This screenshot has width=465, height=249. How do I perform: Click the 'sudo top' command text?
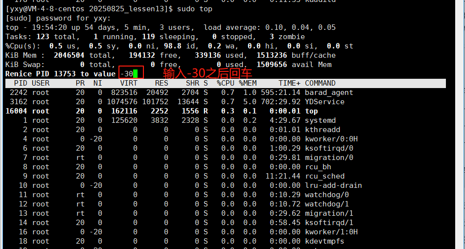[x=194, y=9]
